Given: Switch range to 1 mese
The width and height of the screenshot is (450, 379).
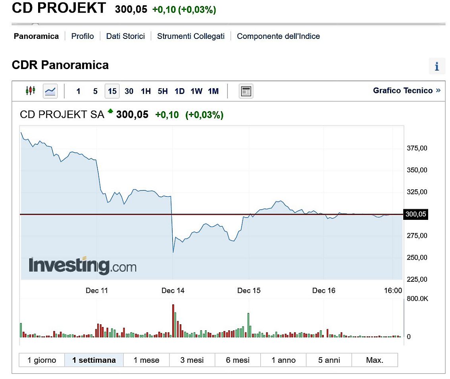Looking at the screenshot, I should 146,360.
